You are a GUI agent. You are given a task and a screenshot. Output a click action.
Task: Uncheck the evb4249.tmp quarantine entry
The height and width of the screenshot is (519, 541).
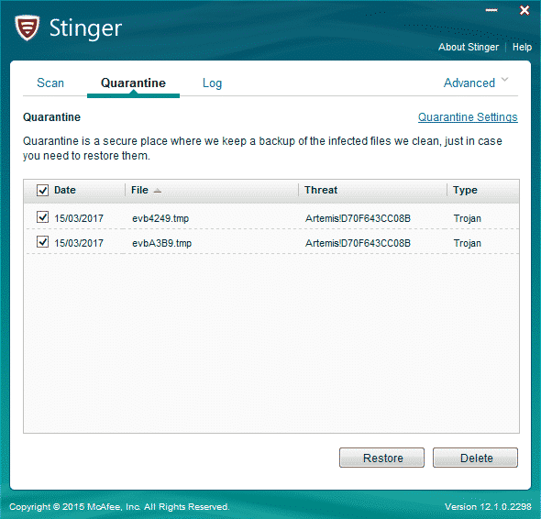42,217
